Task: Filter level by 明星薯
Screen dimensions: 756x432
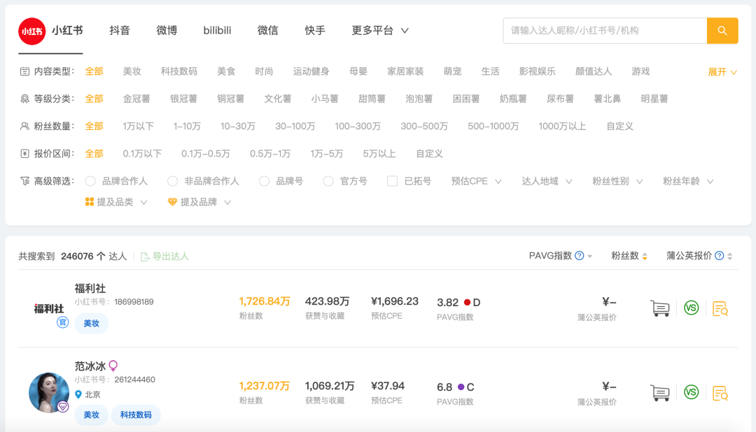Action: point(654,99)
